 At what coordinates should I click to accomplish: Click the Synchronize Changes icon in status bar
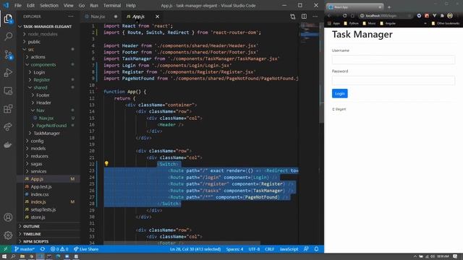pyautogui.click(x=43, y=249)
